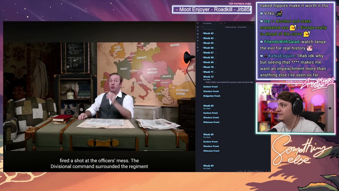The image size is (339, 191).
Task: Select The Great War tab
Action: click(212, 23)
